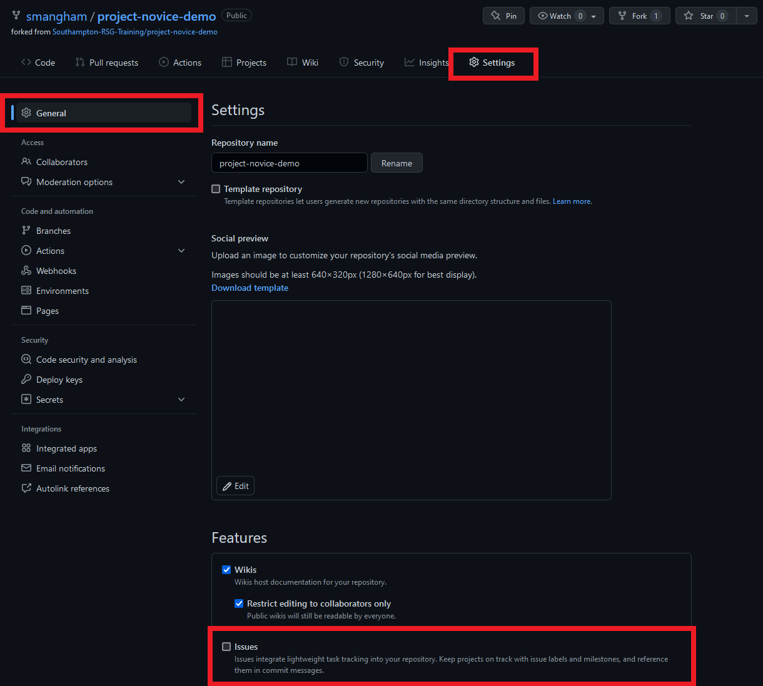Image resolution: width=763 pixels, height=686 pixels.
Task: Click the Edit social preview button
Action: point(235,486)
